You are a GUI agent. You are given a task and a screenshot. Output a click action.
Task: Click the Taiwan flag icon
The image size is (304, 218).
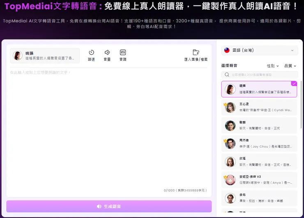coord(227,50)
